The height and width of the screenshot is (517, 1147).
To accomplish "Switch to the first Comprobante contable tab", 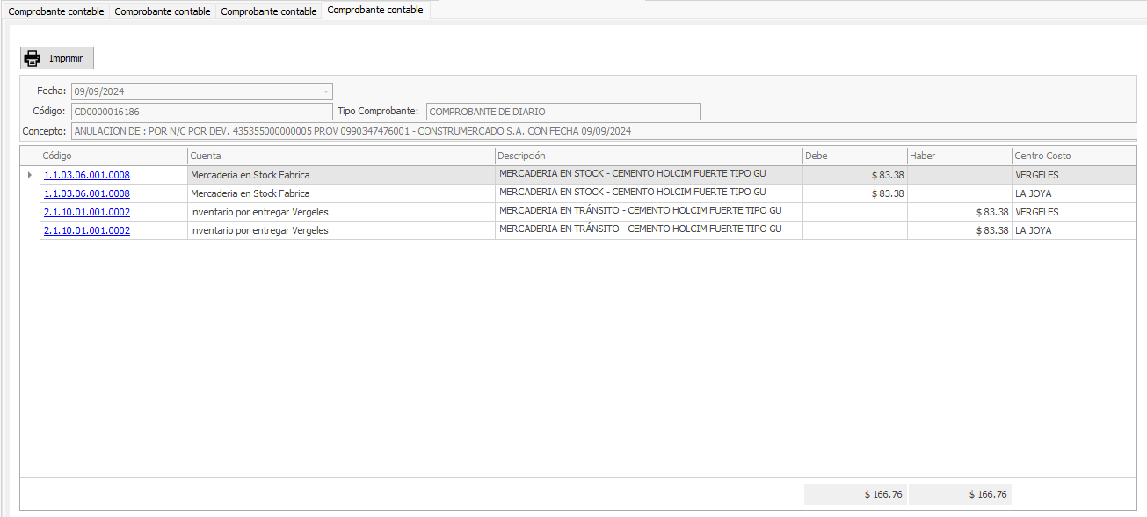I will coord(56,11).
